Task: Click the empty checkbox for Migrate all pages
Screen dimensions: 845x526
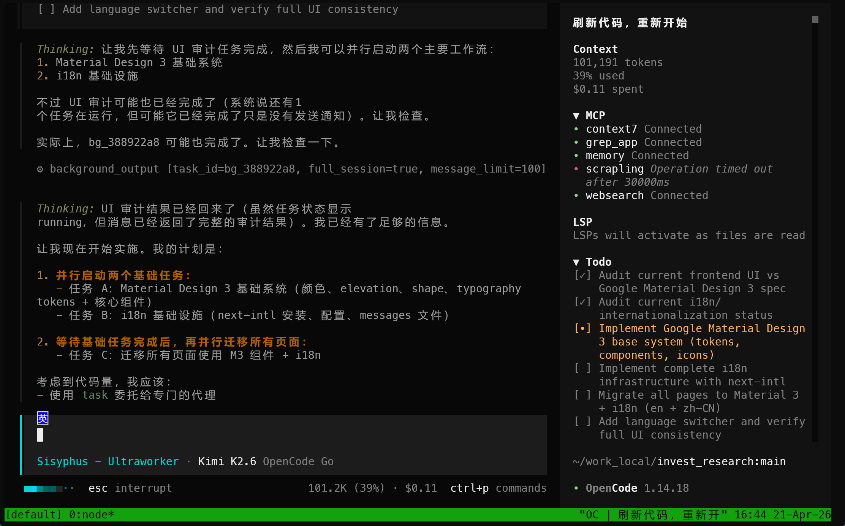Action: [x=582, y=395]
